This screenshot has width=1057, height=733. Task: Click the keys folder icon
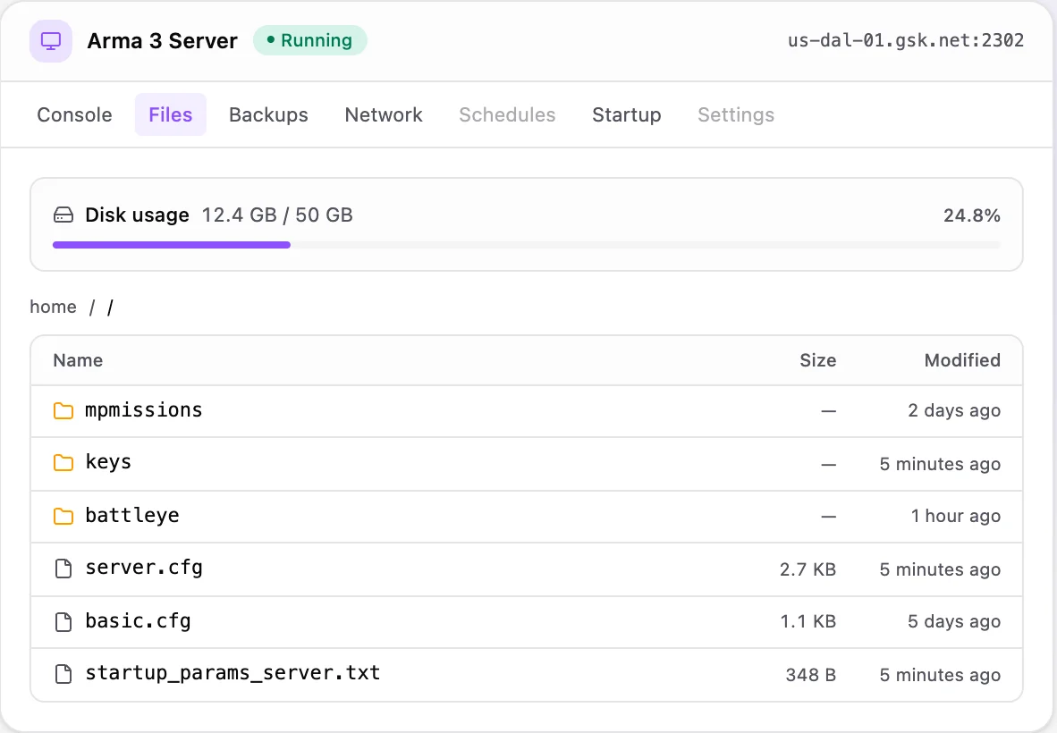63,463
